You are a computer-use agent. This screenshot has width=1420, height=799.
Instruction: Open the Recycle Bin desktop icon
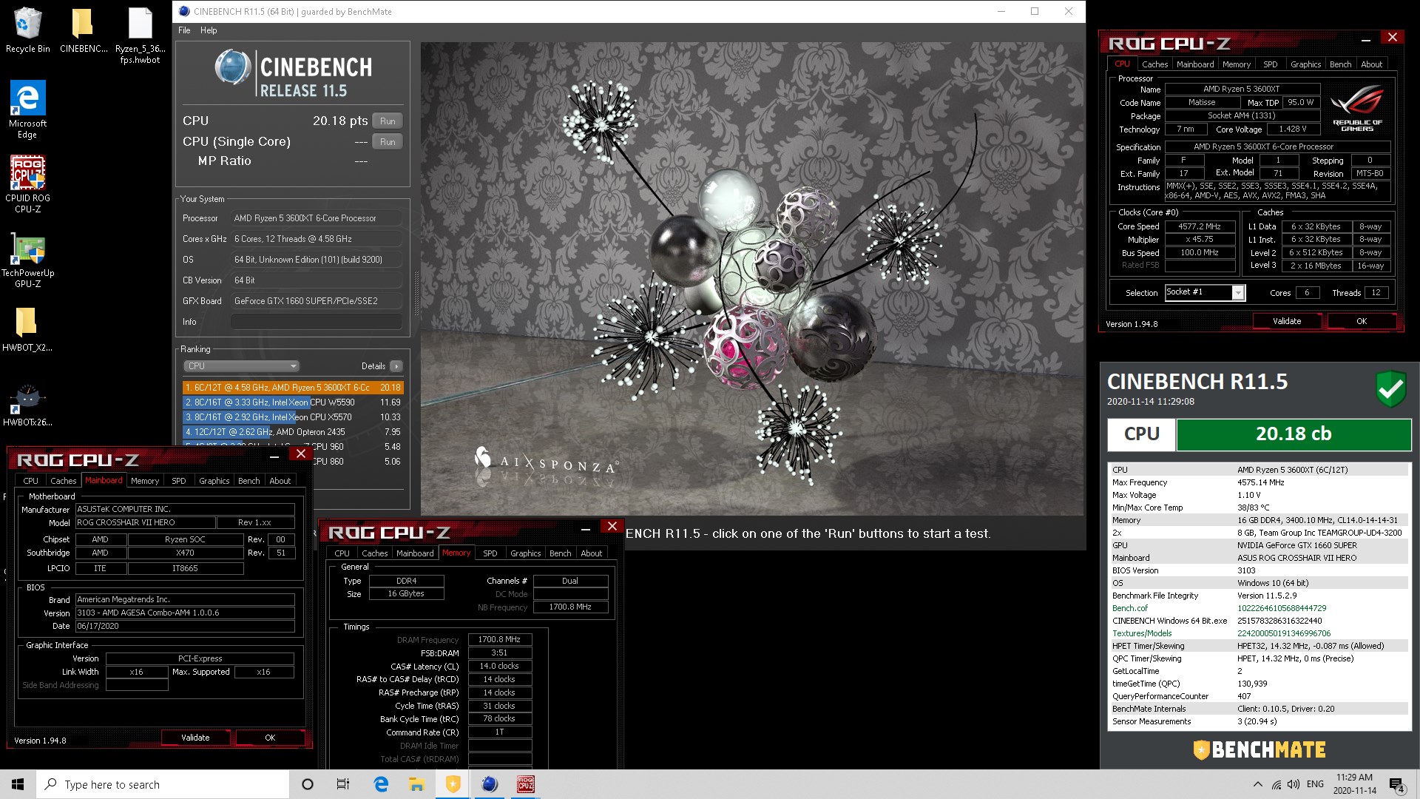point(27,30)
